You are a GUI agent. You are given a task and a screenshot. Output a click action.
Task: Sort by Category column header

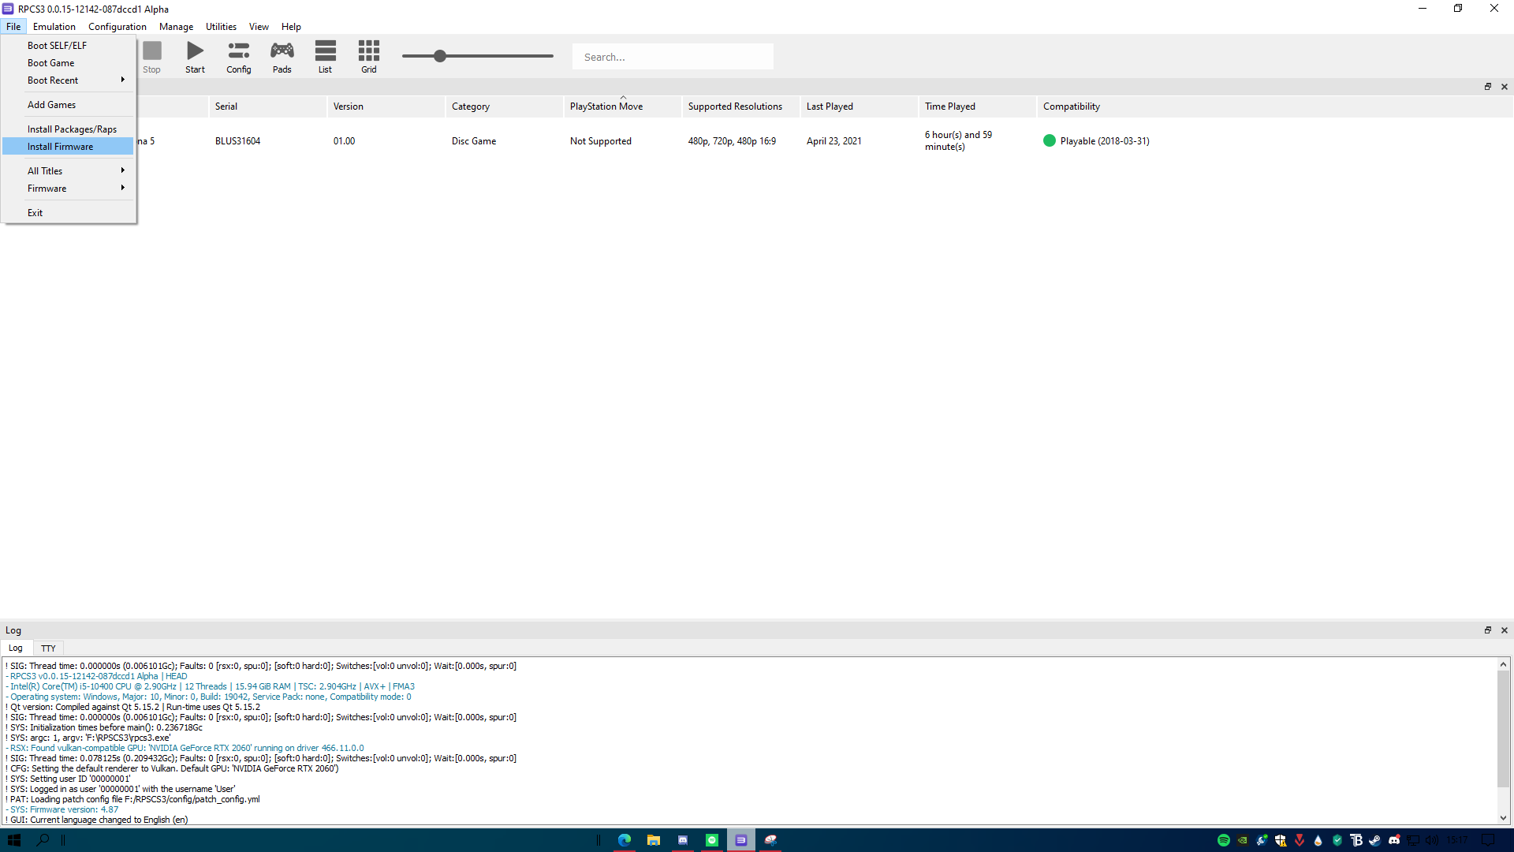504,106
